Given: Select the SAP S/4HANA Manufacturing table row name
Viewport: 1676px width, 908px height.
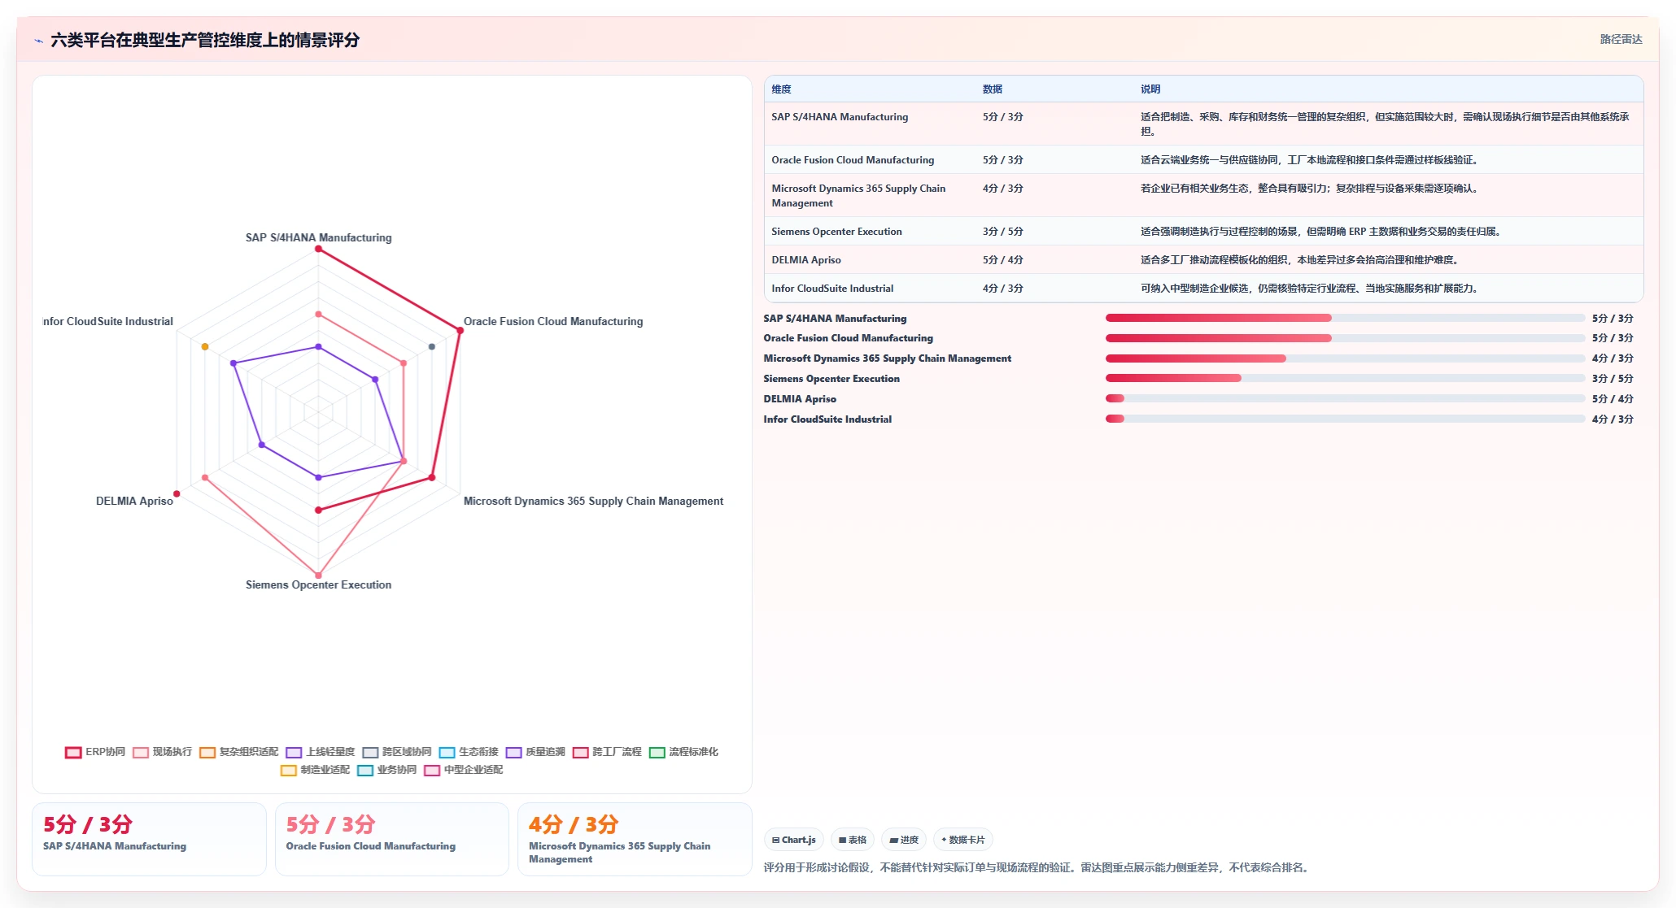Looking at the screenshot, I should 840,117.
